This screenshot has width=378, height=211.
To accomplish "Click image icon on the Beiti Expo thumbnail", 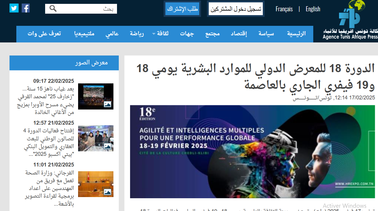I will (107, 146).
